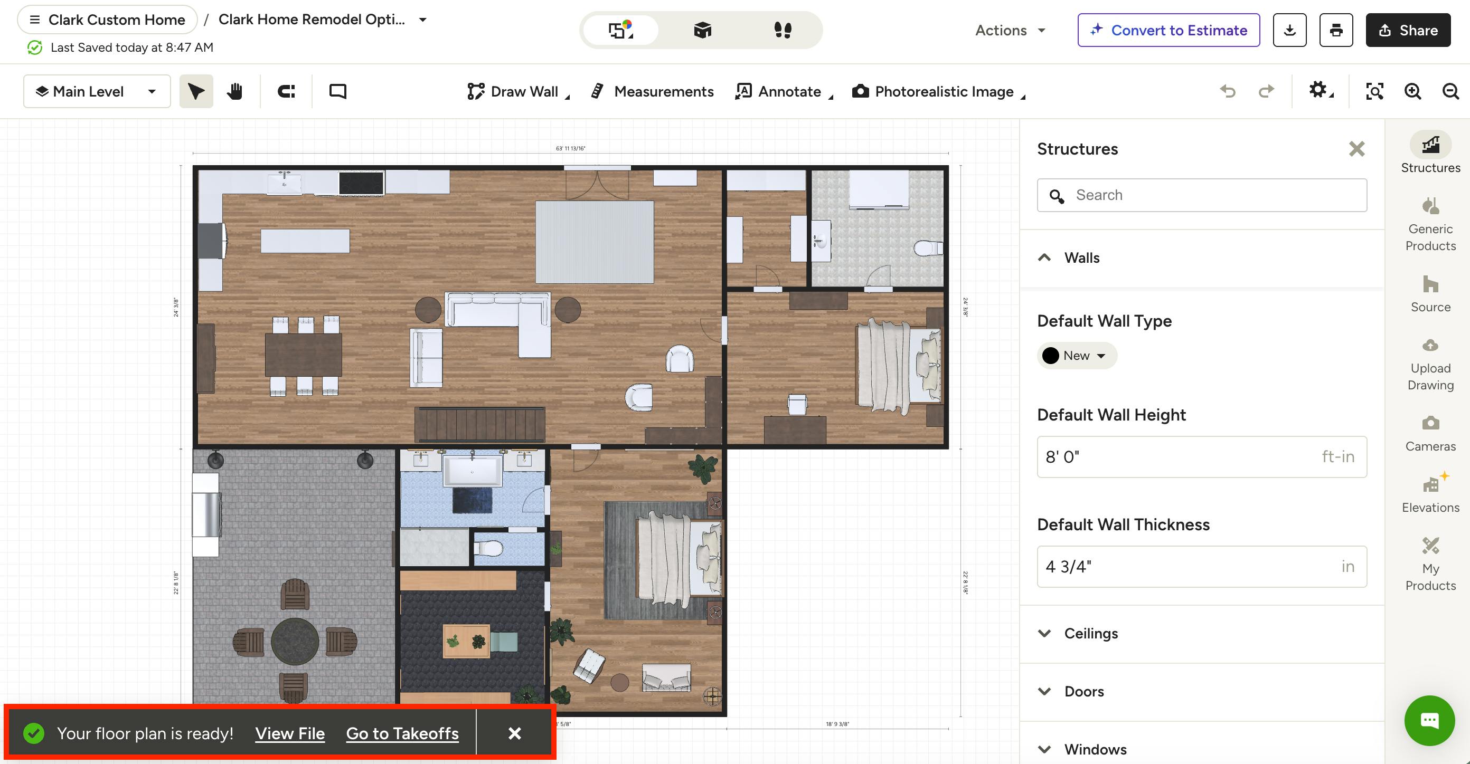The height and width of the screenshot is (764, 1470).
Task: Edit the Default Wall Height field
Action: (x=1202, y=457)
